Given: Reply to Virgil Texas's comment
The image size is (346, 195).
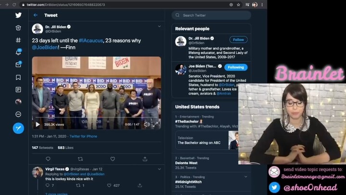Looking at the screenshot, I should [48, 185].
